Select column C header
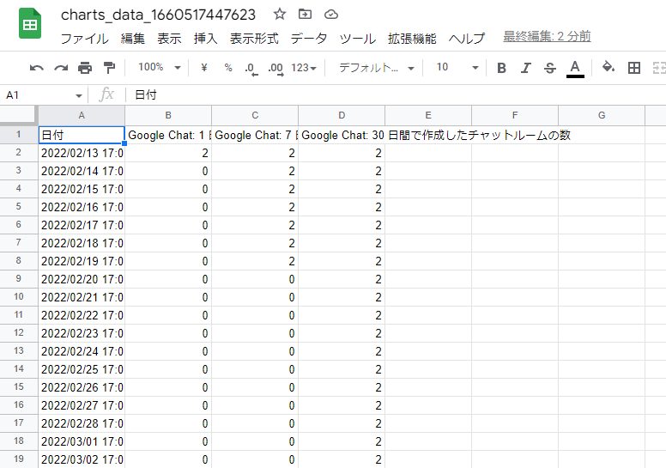666x468 pixels. [x=255, y=115]
